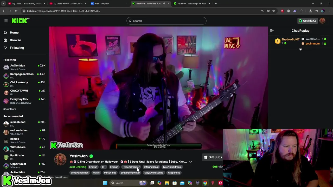Viewport: 333px width, 187px height.
Task: Open Opportunist recommended channel
Action: [24, 165]
